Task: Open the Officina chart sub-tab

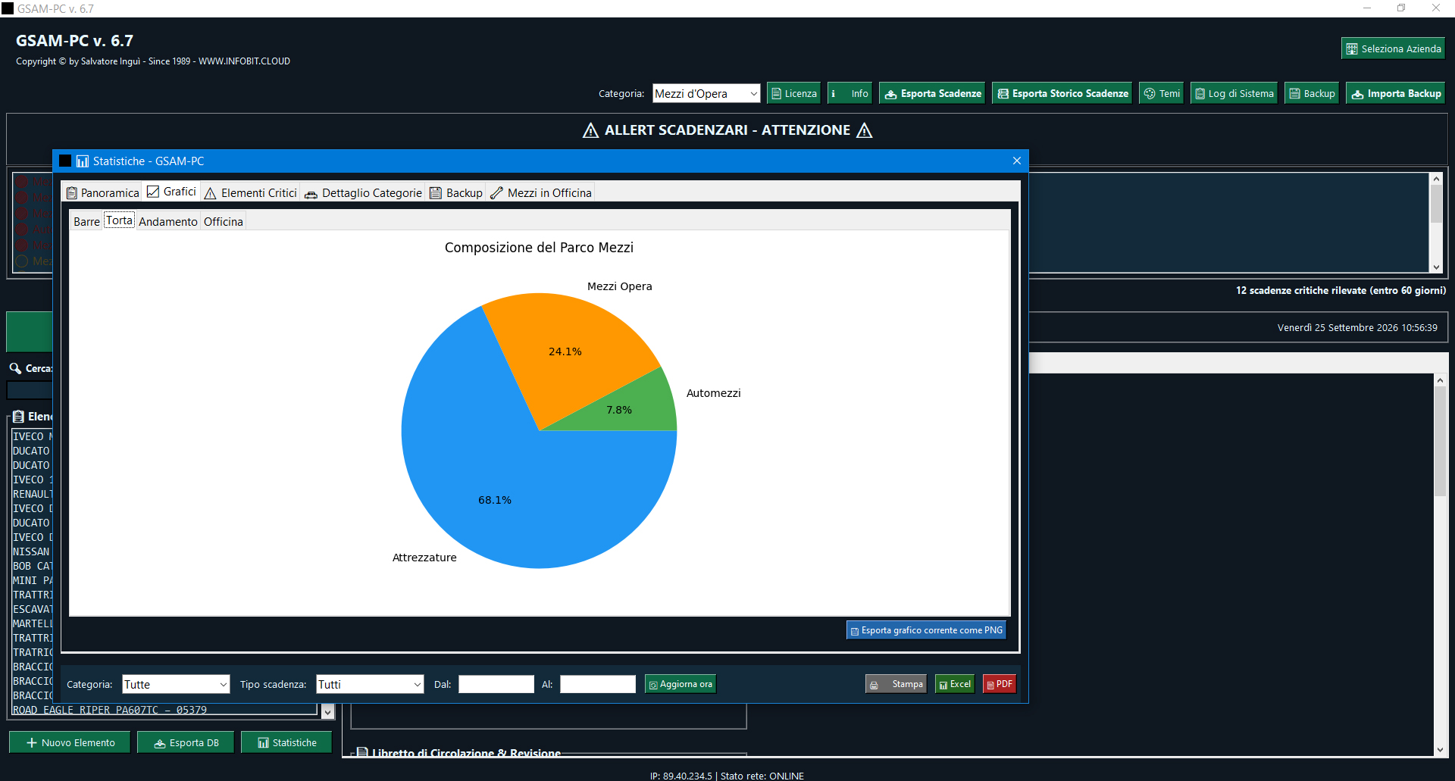Action: point(224,221)
